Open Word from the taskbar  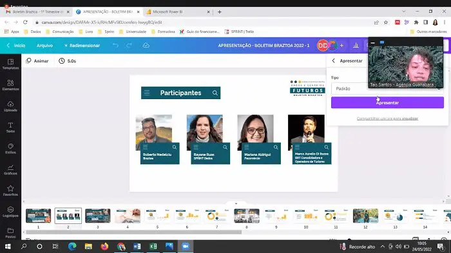(137, 247)
